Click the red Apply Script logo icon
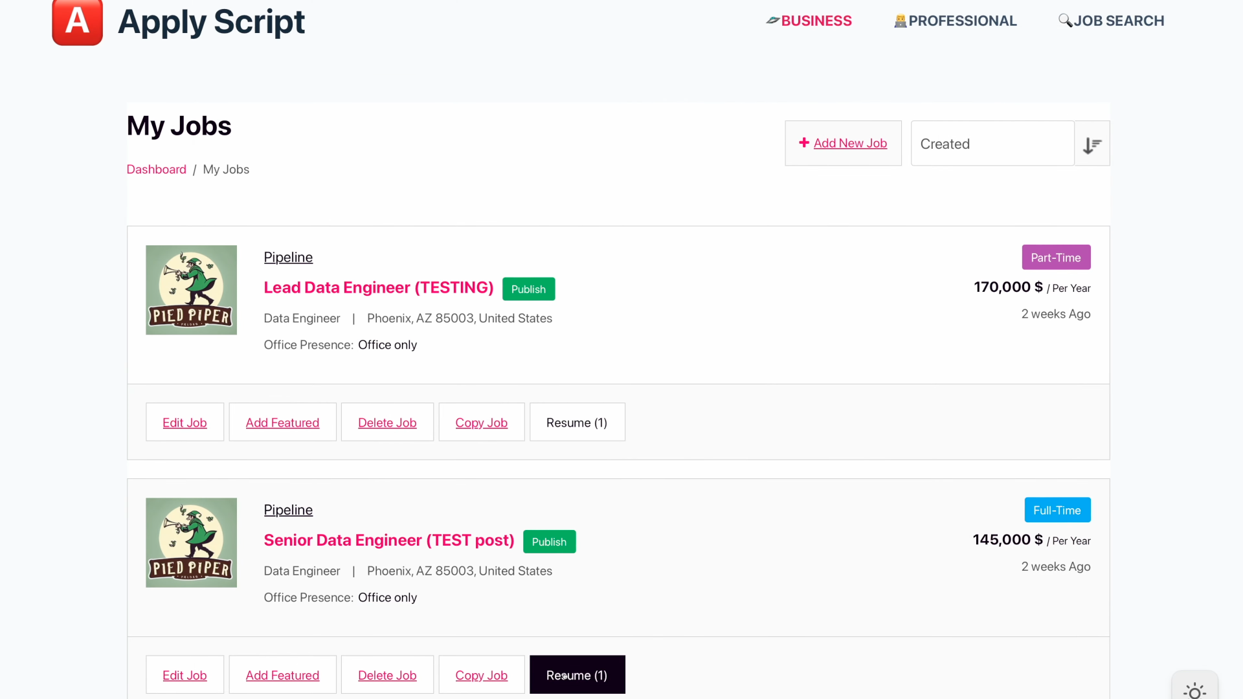This screenshot has width=1243, height=699. pyautogui.click(x=77, y=22)
